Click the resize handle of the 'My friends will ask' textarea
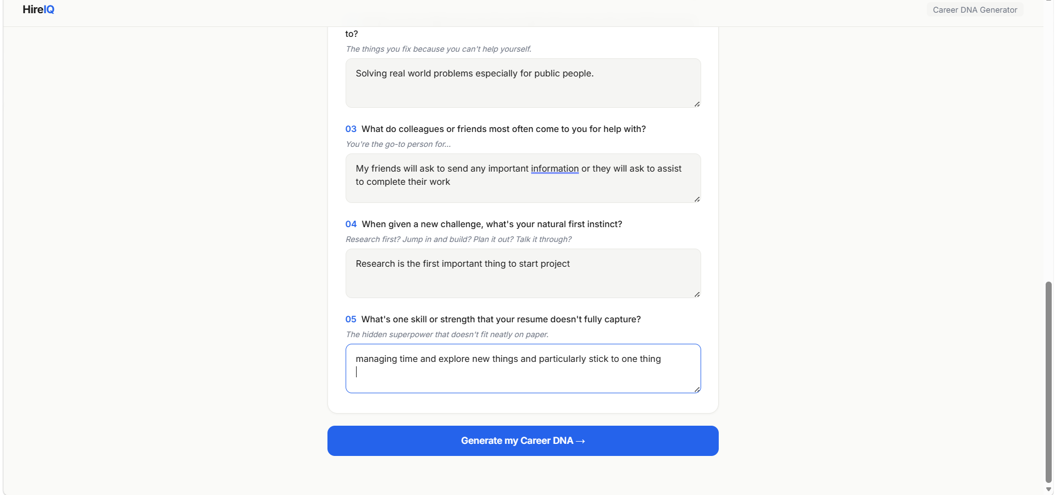This screenshot has width=1055, height=495. (697, 199)
